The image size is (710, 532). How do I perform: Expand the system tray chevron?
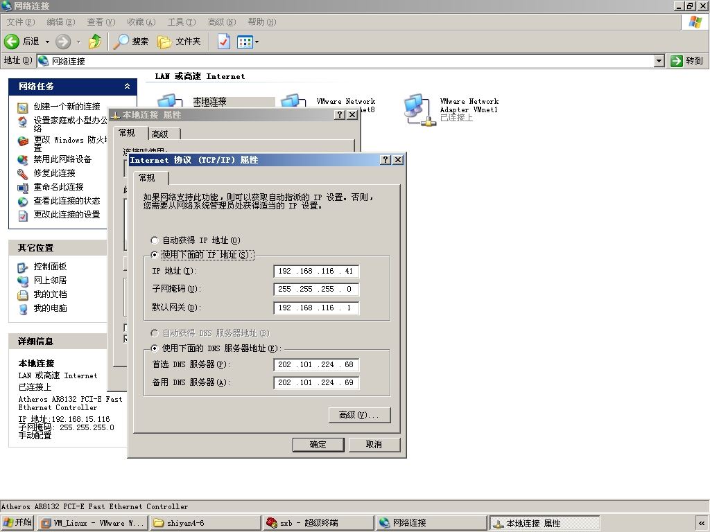[x=702, y=524]
